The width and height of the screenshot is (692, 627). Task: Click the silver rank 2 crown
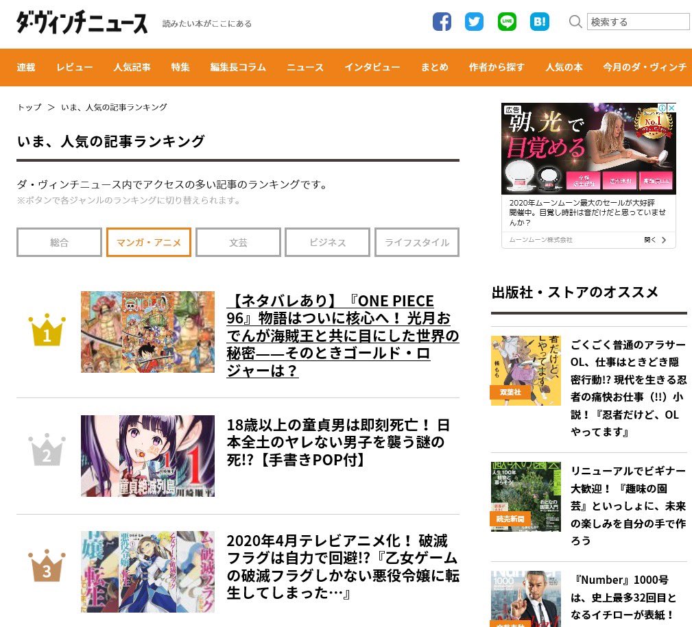[47, 450]
